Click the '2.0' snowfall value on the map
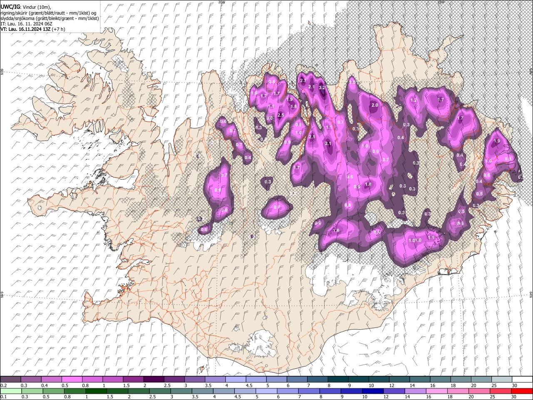This screenshot has width=533, height=400. [374, 105]
